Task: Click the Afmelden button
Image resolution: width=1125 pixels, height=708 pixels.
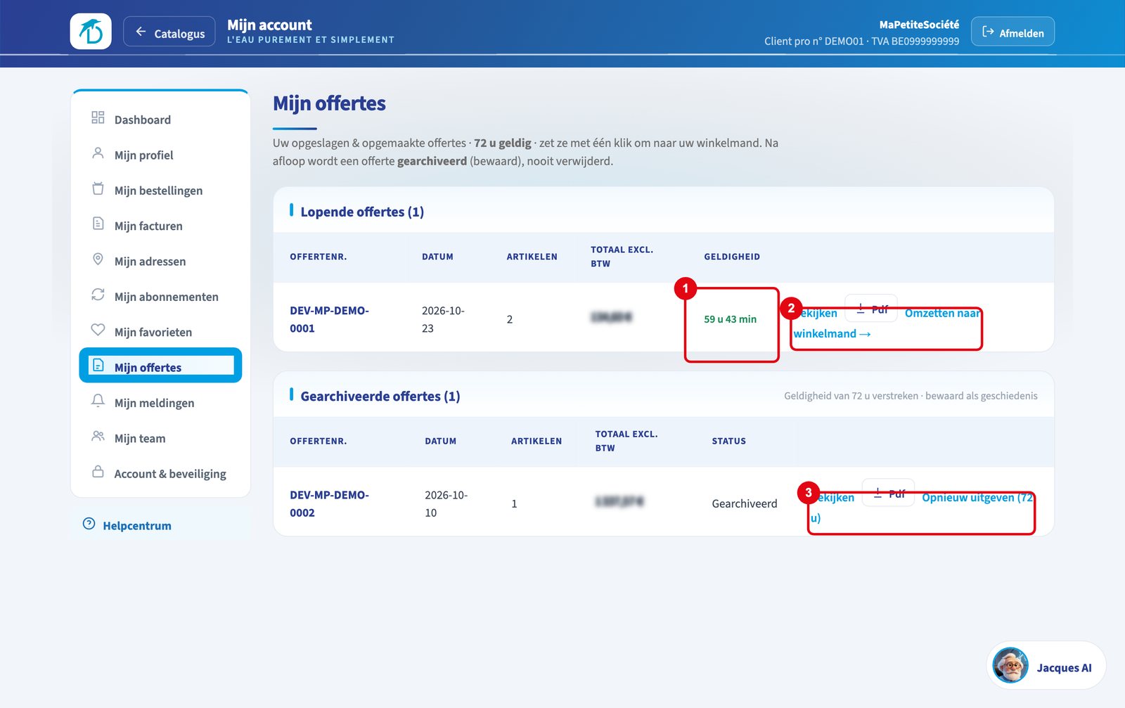Action: tap(1012, 32)
